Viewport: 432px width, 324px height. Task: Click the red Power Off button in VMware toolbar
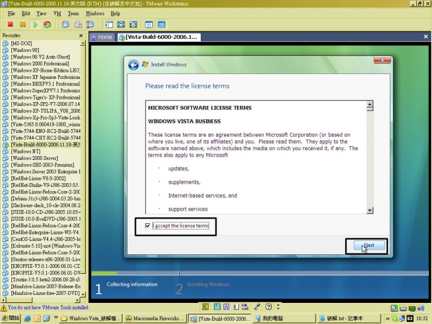10,24
